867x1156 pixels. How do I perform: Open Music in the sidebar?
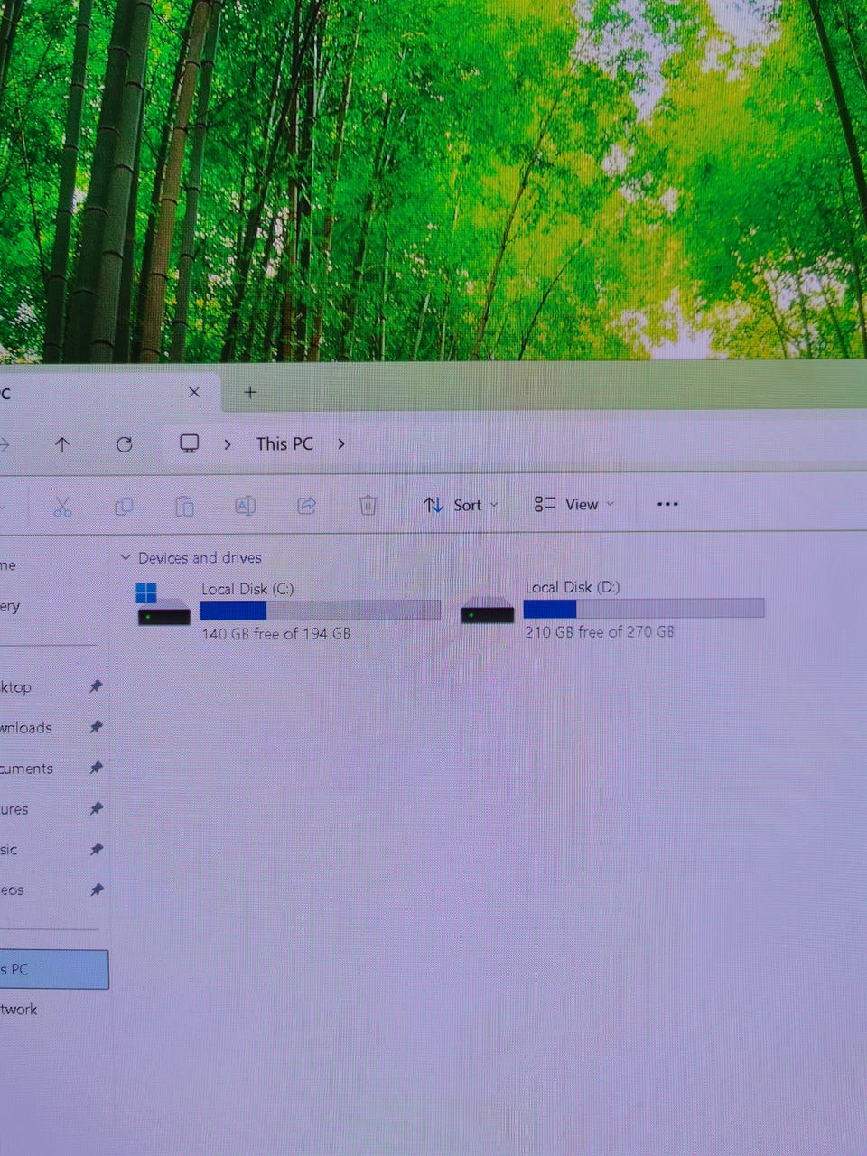click(x=9, y=850)
